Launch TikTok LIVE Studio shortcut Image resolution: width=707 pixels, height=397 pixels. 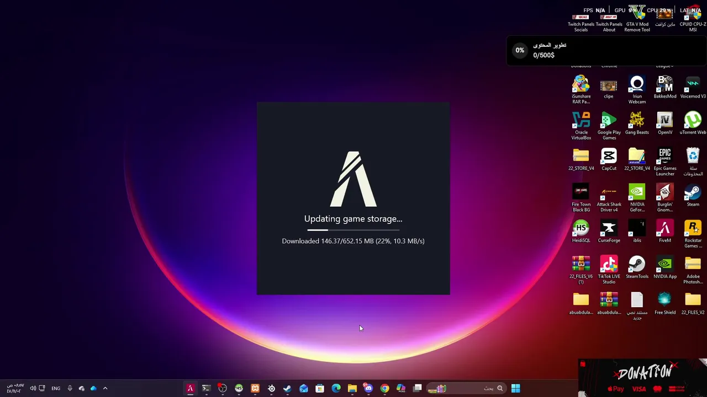[609, 270]
